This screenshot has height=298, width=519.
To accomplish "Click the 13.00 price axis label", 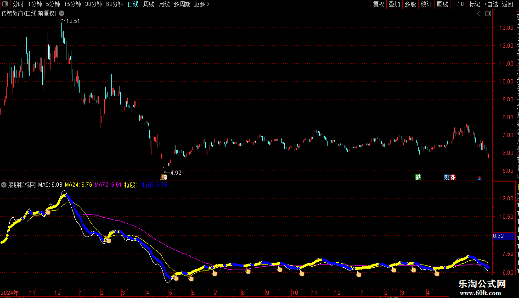I will coord(507,28).
